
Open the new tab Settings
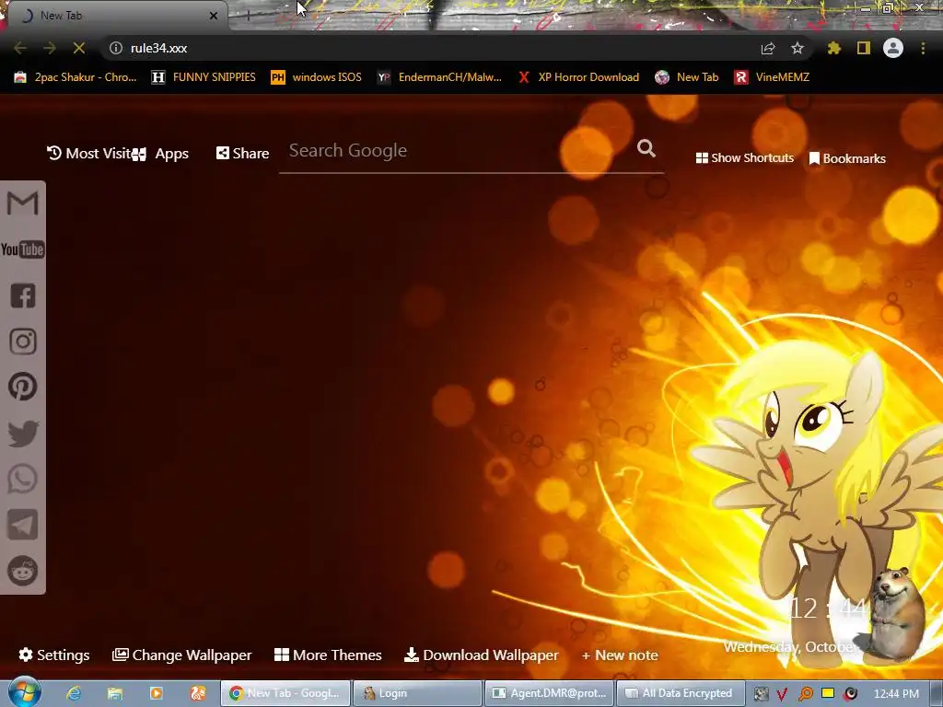(x=54, y=655)
